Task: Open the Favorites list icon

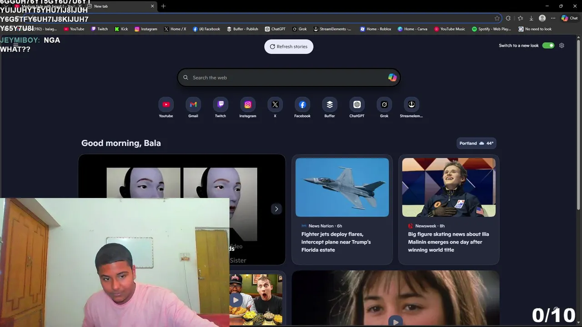Action: pyautogui.click(x=520, y=18)
